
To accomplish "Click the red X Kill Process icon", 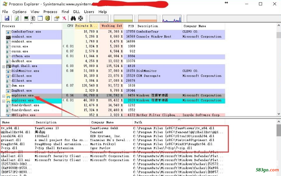I will (64, 18).
